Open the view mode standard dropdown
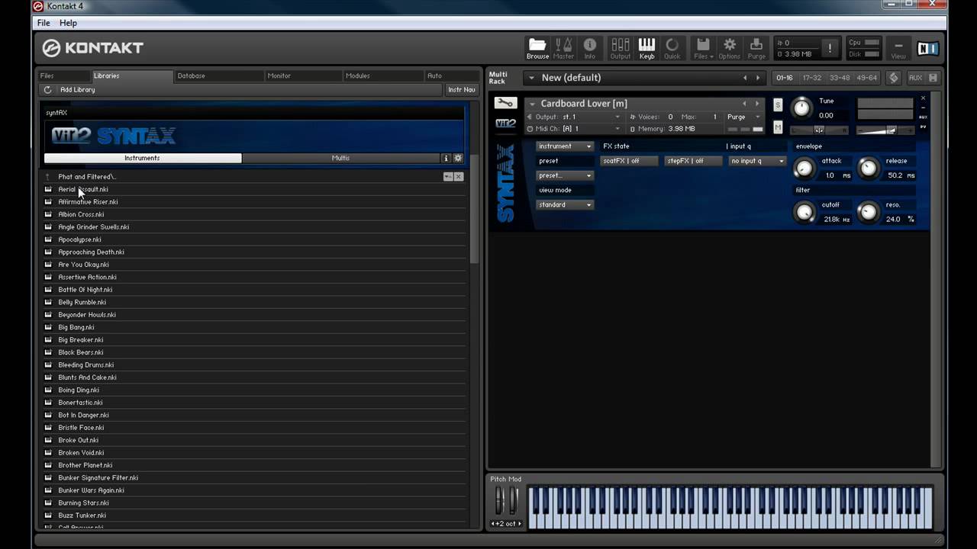This screenshot has width=977, height=549. coord(565,204)
